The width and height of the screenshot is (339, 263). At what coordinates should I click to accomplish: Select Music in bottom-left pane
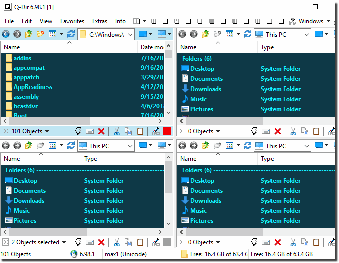(22, 211)
